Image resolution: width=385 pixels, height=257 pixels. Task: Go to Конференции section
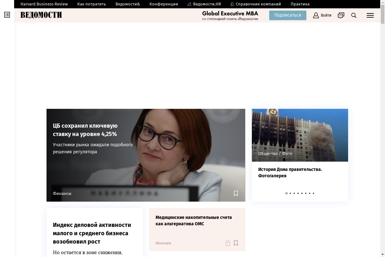(164, 4)
